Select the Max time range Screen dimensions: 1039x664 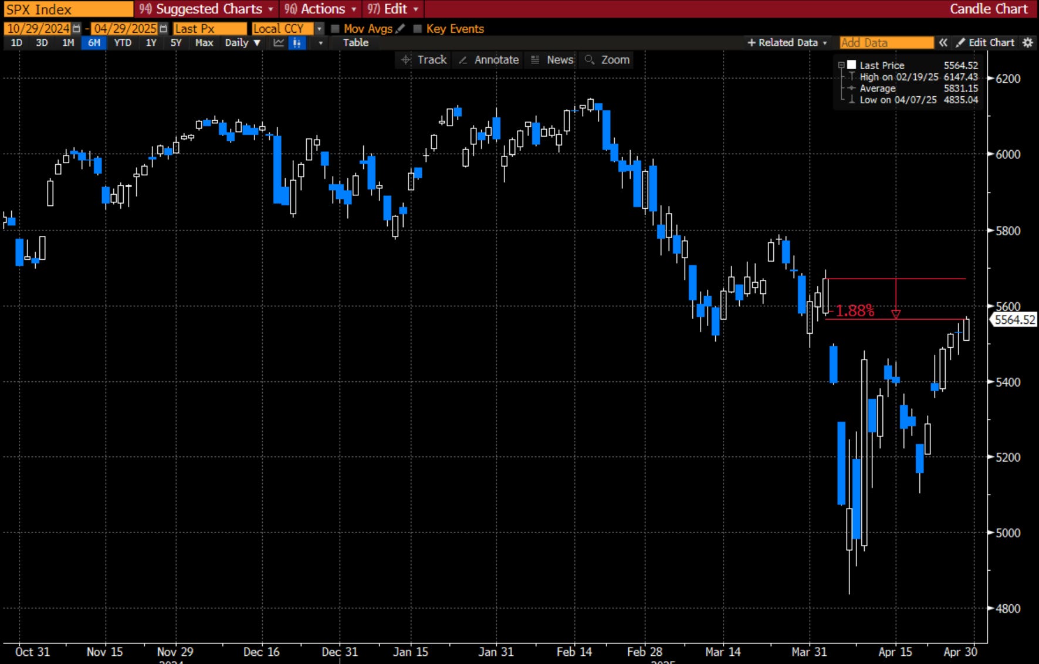204,43
